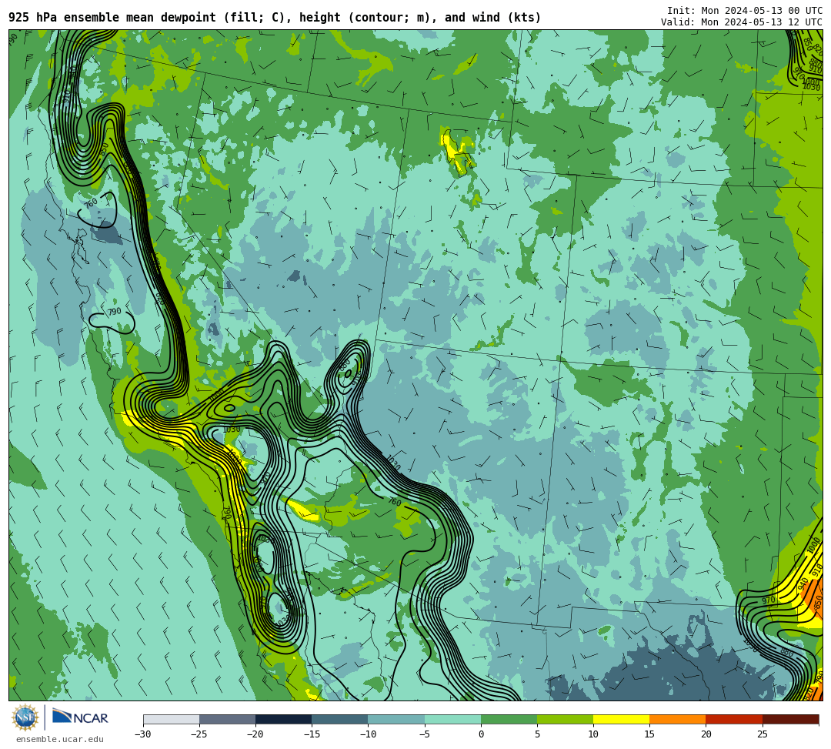Pick the mint -5 to 0 colorbar segment
Image resolution: width=831 pixels, height=749 pixels.
(x=452, y=719)
